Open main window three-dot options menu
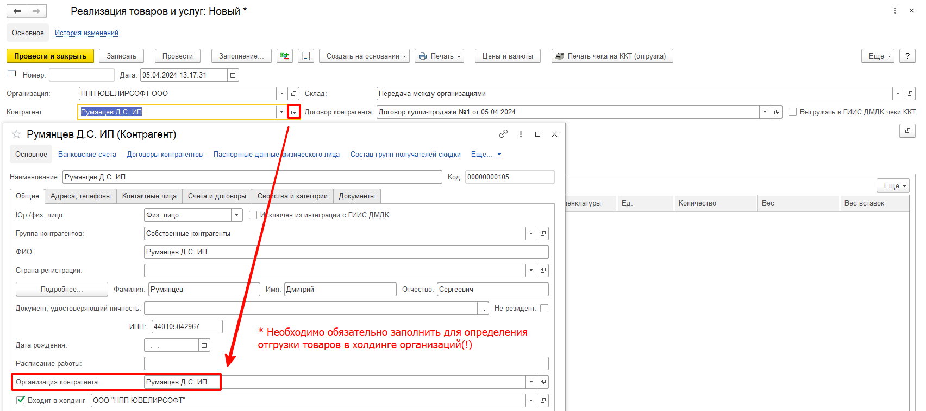 [895, 11]
